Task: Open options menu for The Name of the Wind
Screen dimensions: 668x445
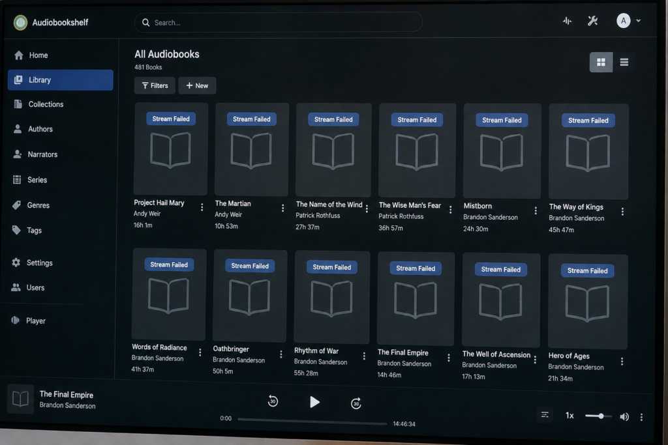Action: click(x=367, y=209)
